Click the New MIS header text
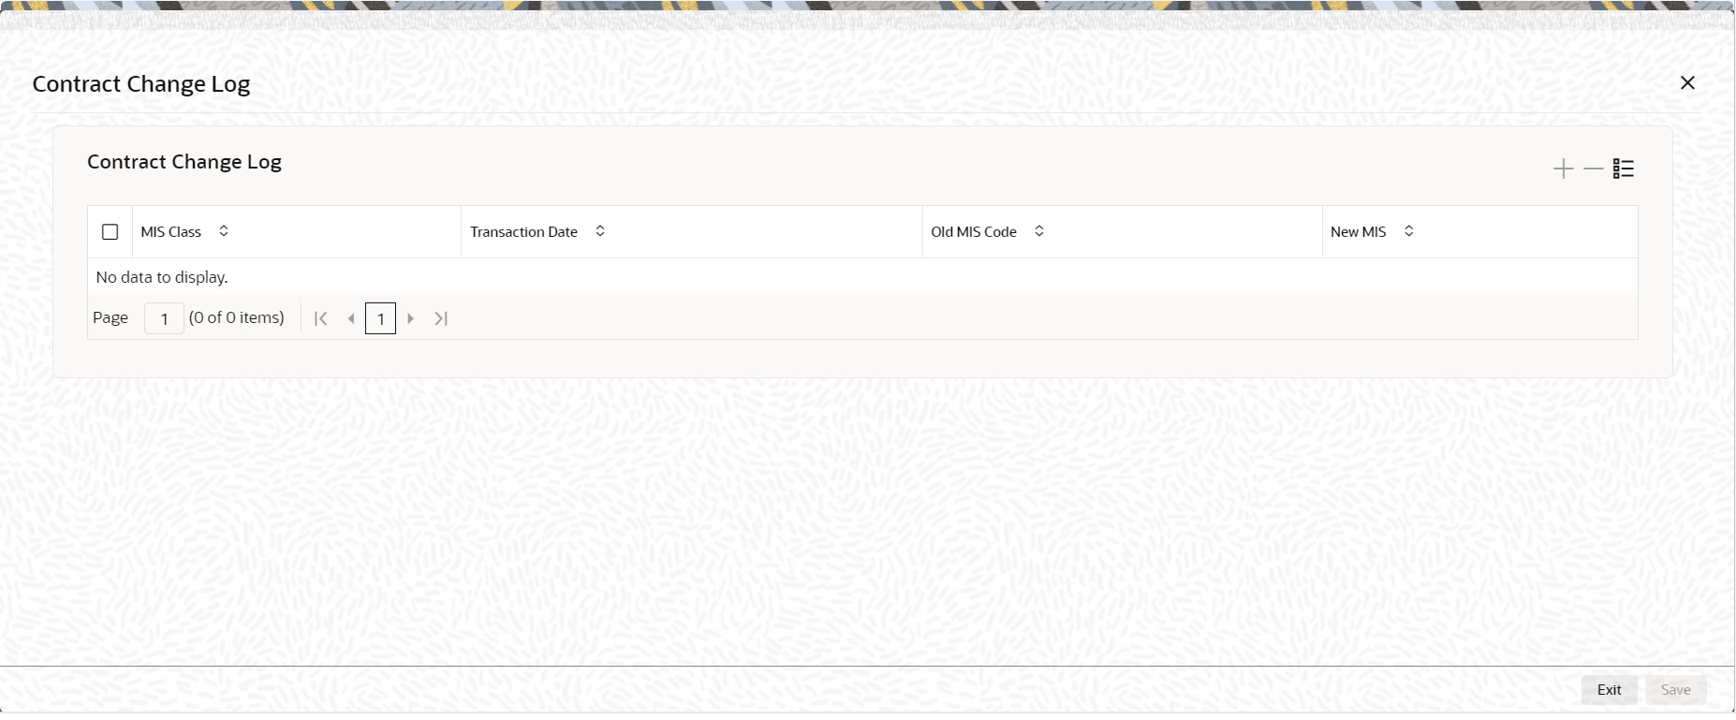Screen dimensions: 1736x720 point(1358,232)
